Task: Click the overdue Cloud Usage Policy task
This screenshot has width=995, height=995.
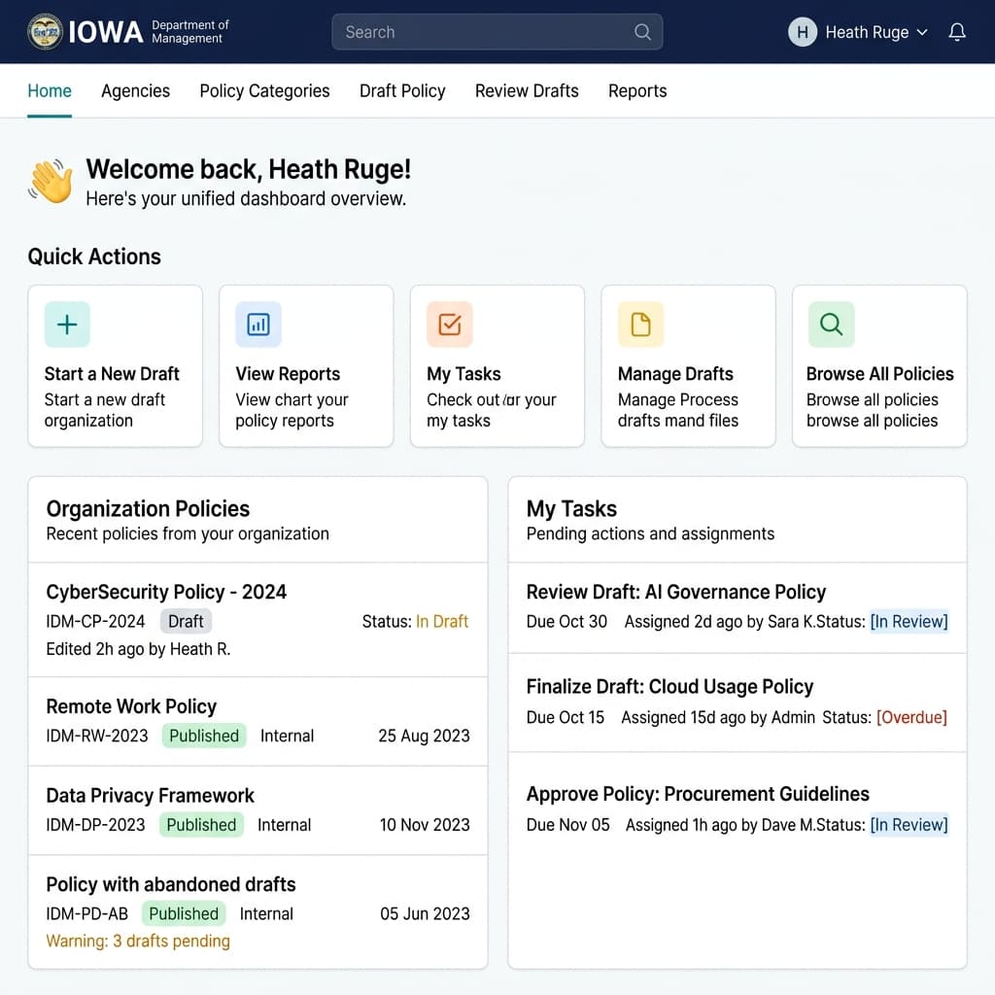Action: click(x=669, y=686)
